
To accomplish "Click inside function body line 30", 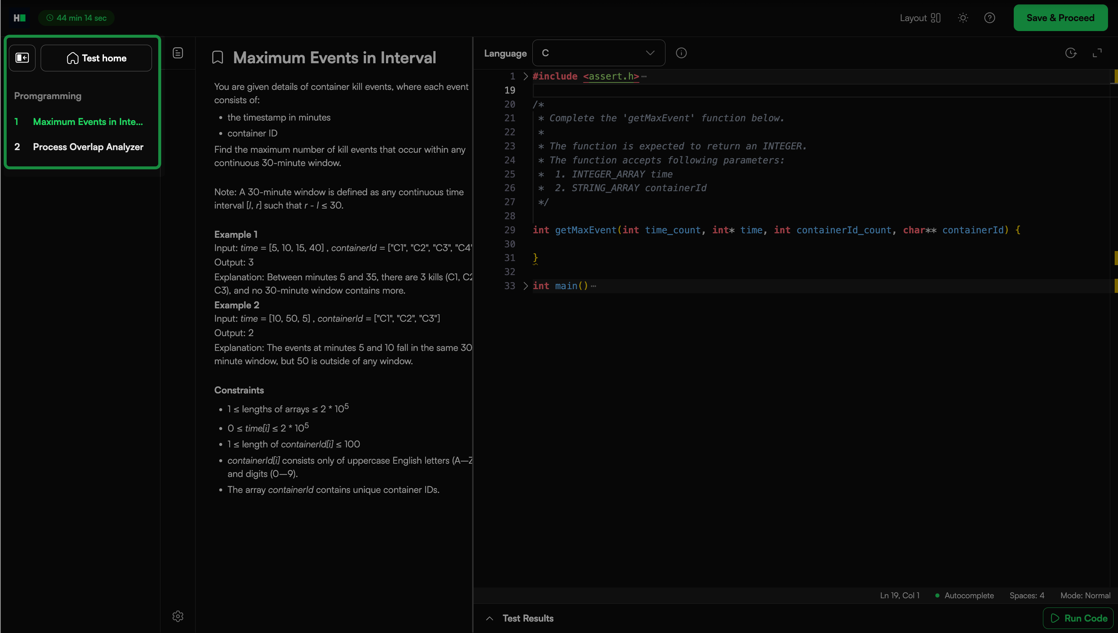I will coord(652,244).
